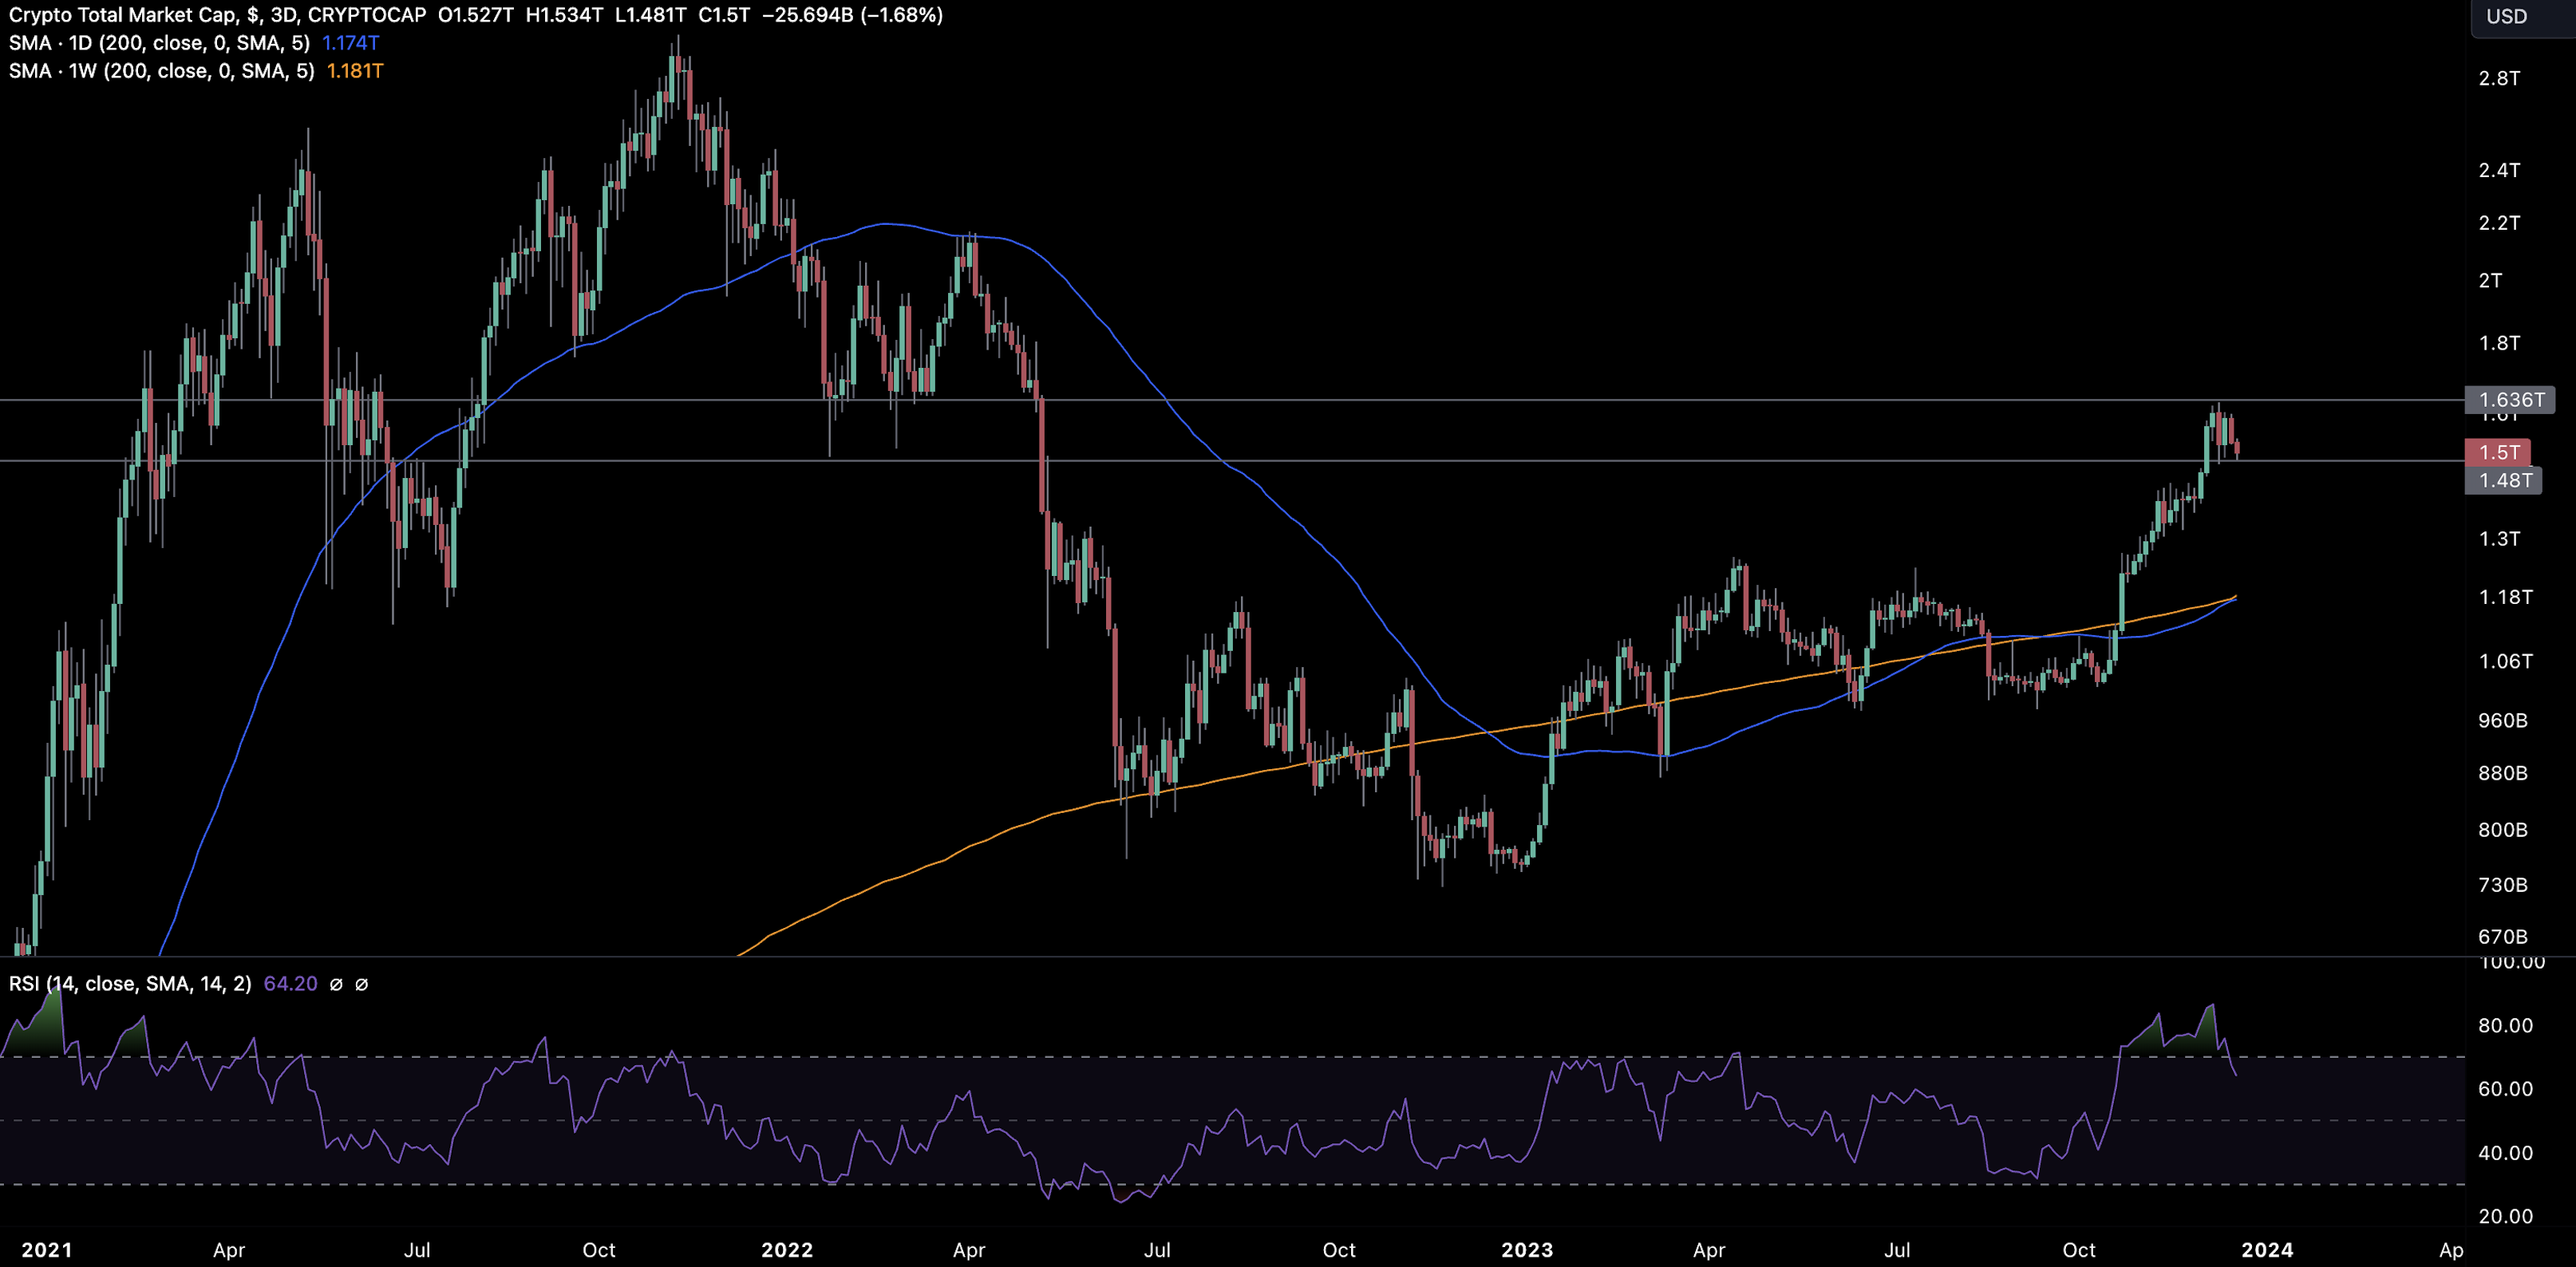Viewport: 2576px width, 1267px height.
Task: Click the 2021 label on time axis
Action: click(47, 1250)
